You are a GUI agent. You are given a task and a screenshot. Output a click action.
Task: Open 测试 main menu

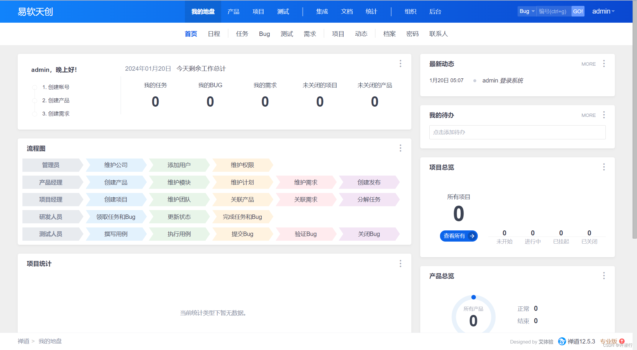point(283,11)
